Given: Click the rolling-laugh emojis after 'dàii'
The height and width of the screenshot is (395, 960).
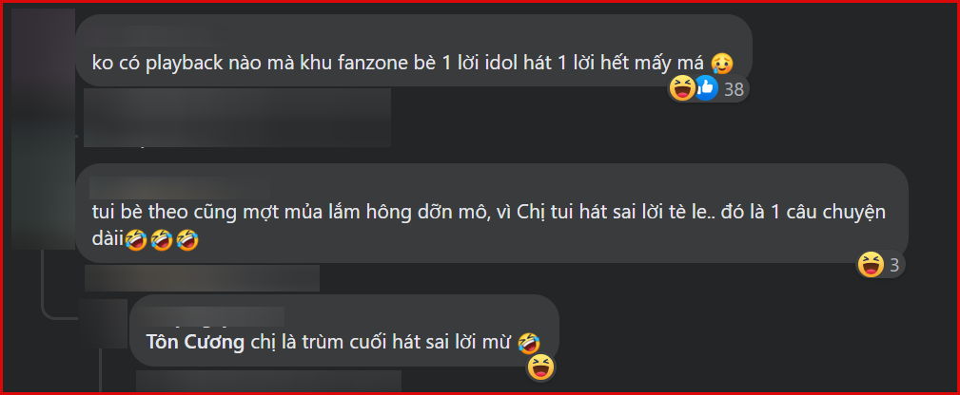Looking at the screenshot, I should (162, 241).
